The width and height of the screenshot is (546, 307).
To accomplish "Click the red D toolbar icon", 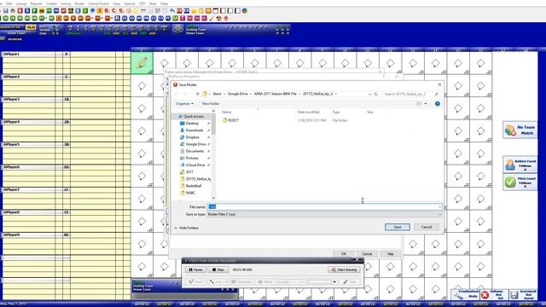I will pos(20,11).
